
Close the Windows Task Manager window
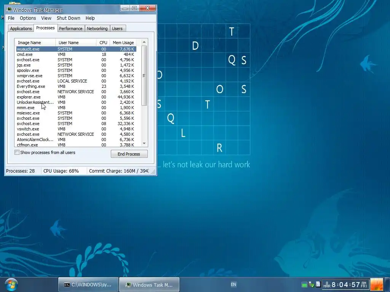click(x=147, y=8)
